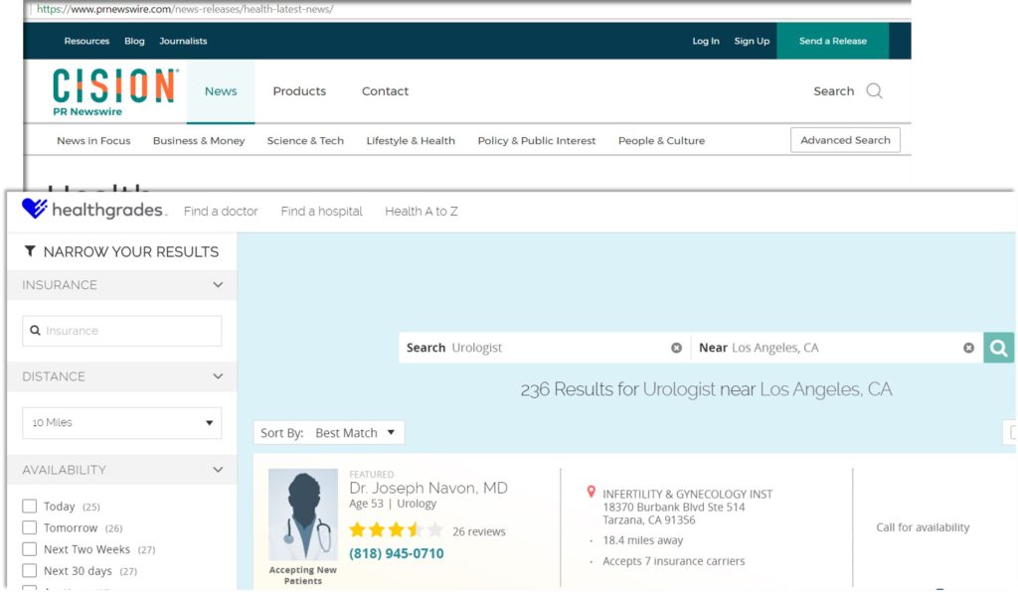Open the Sign Up link

(x=752, y=41)
